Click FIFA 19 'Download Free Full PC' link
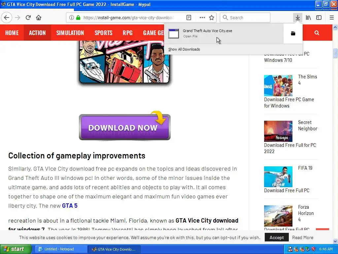 [x=287, y=190]
